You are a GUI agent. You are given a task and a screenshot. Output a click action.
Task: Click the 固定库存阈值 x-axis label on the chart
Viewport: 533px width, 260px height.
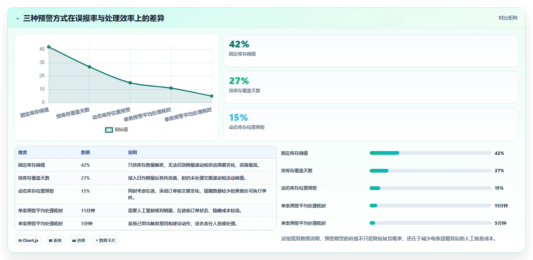tap(35, 113)
